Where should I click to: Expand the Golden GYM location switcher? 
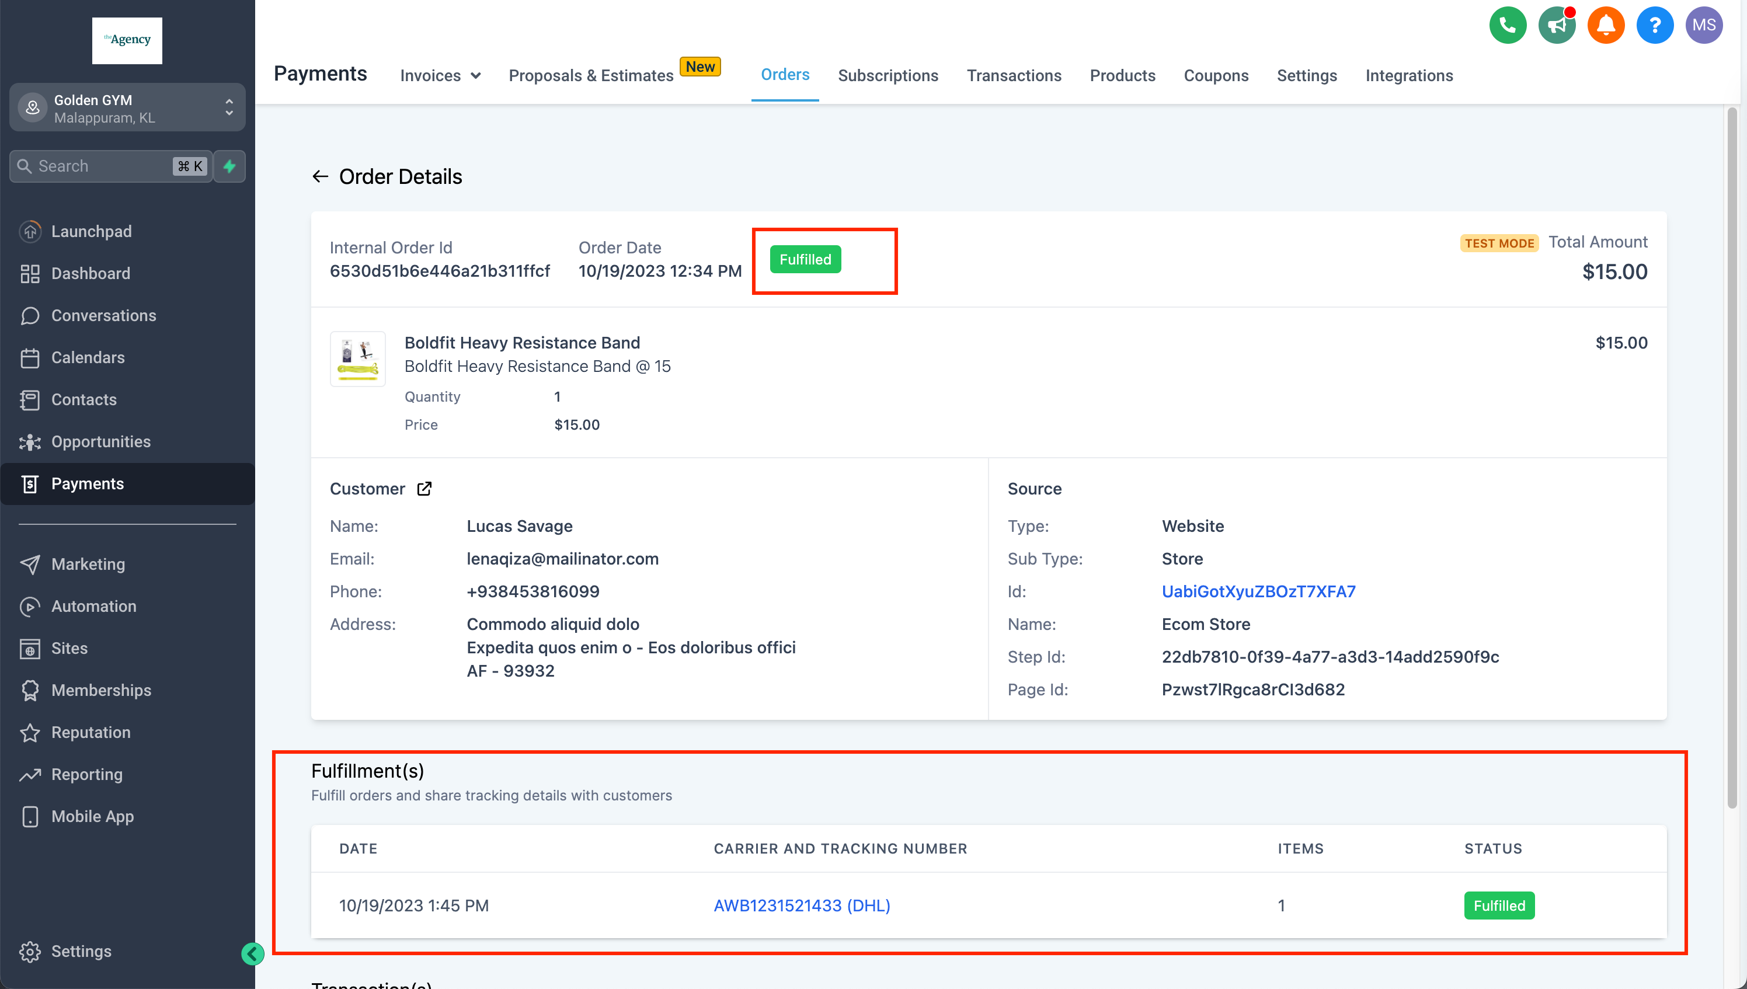click(x=128, y=108)
